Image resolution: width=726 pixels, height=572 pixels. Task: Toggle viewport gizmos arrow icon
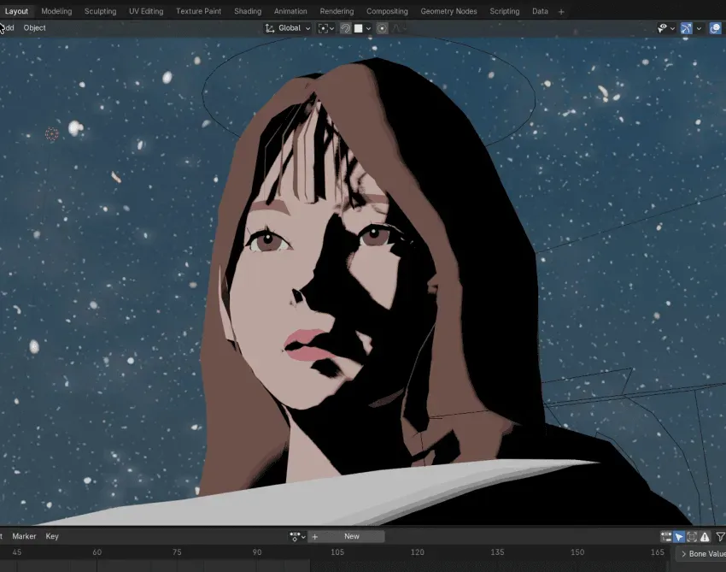[x=686, y=28]
